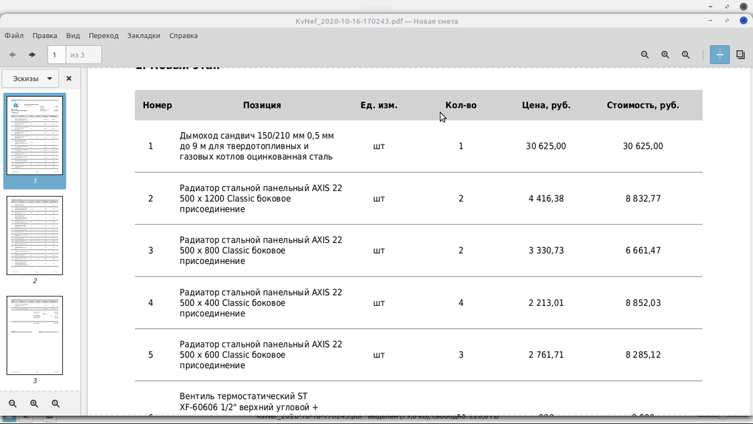This screenshot has height=424, width=753.
Task: Click the 'Дымоход сандвич 150/210 мм' position text
Action: [x=257, y=146]
